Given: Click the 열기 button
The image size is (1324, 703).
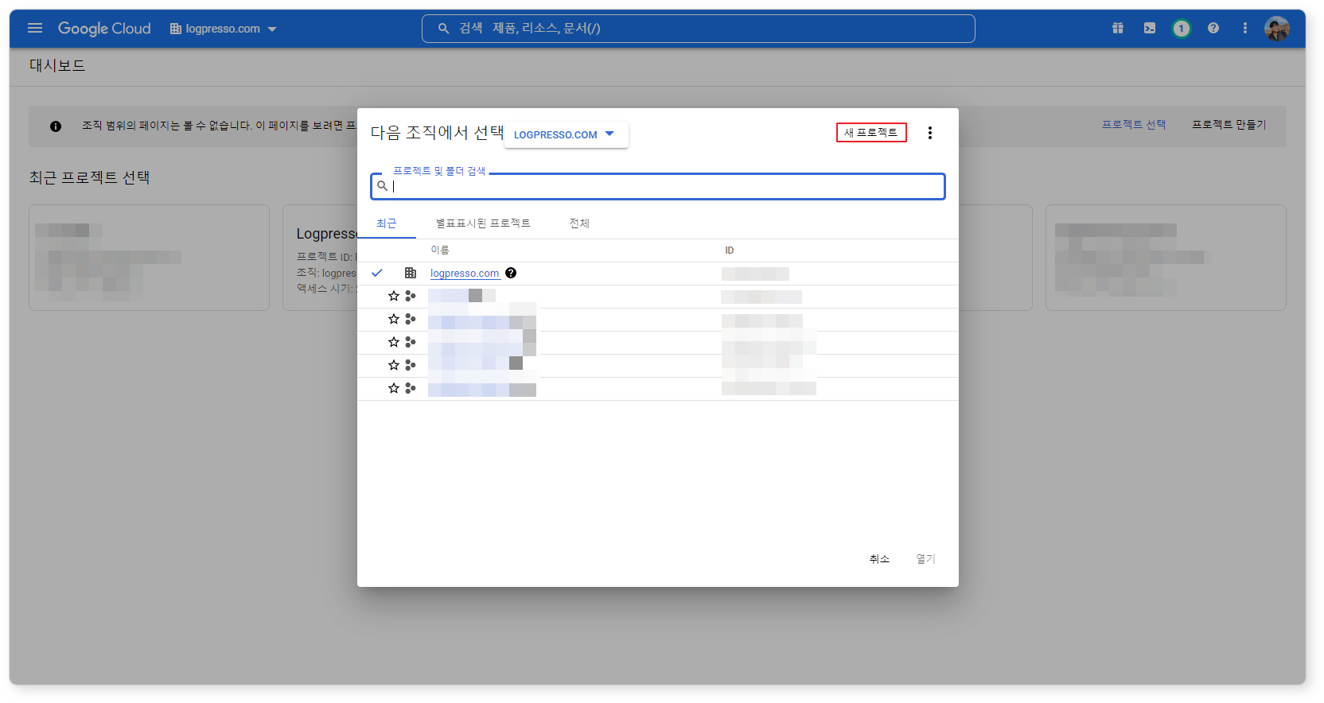Looking at the screenshot, I should tap(925, 559).
